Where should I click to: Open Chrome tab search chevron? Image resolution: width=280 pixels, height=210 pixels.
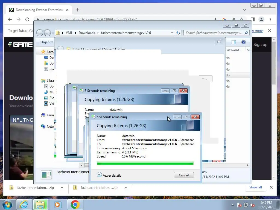pyautogui.click(x=244, y=10)
